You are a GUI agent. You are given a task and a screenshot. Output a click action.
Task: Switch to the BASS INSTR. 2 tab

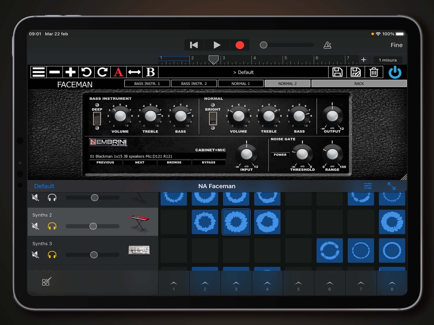pos(194,84)
